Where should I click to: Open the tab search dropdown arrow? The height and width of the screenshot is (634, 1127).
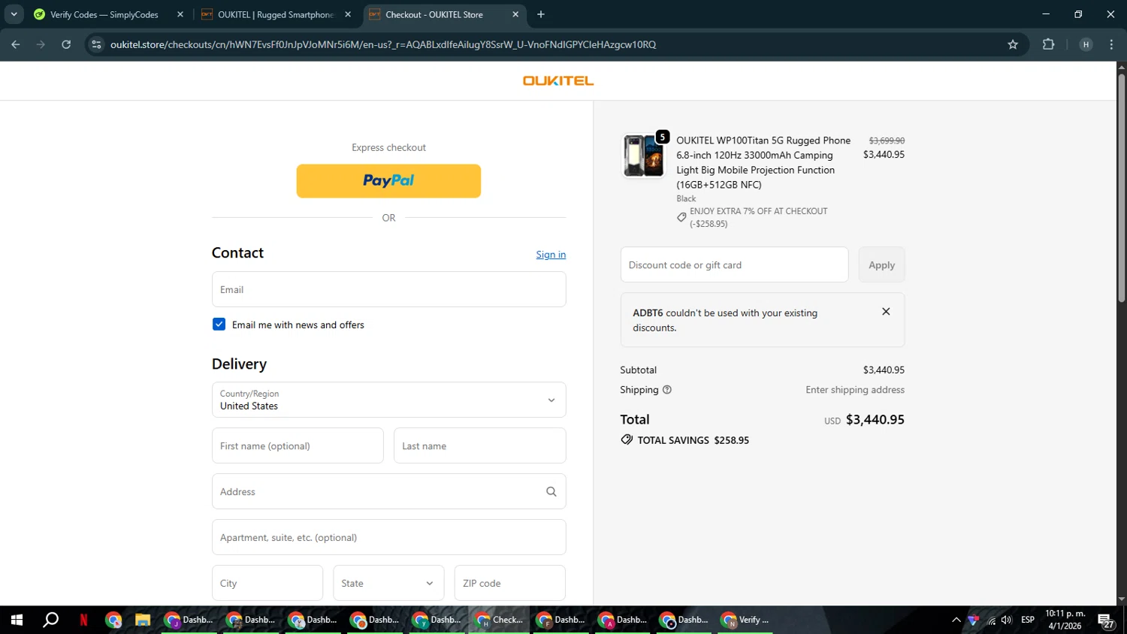tap(14, 14)
